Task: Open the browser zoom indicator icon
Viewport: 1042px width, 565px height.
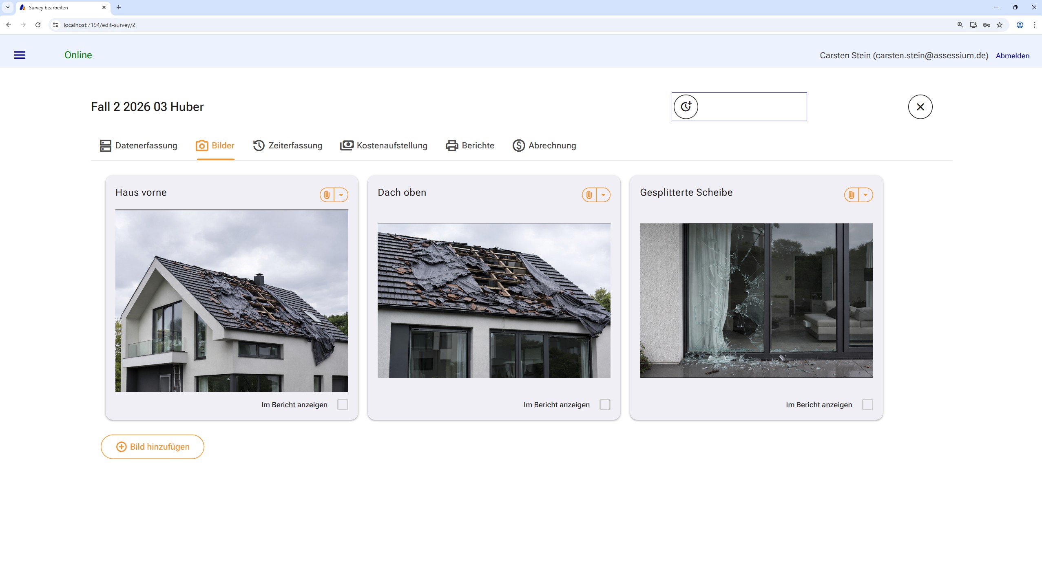Action: [x=960, y=25]
